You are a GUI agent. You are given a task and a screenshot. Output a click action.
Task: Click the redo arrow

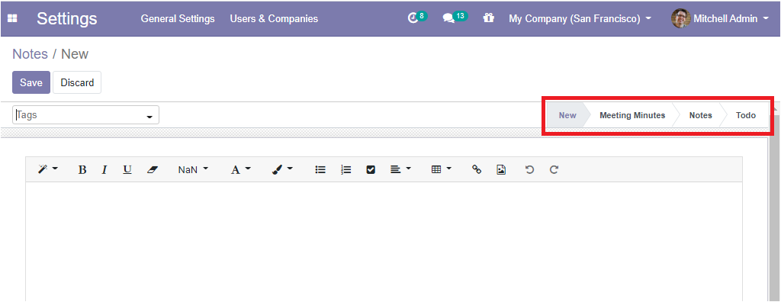tap(554, 169)
